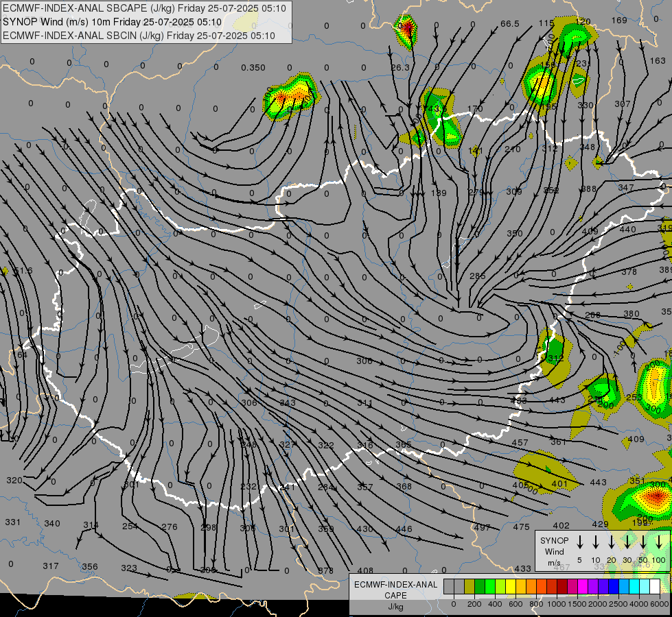Pick the dark red swatch right of the 1000 tick

coord(562,587)
